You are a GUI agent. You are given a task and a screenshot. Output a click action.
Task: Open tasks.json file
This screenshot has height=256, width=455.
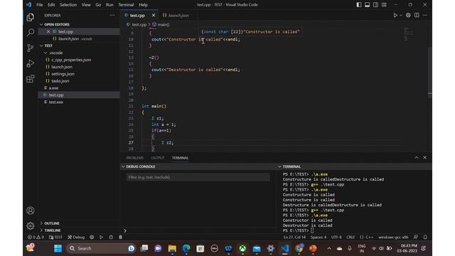coord(79,80)
